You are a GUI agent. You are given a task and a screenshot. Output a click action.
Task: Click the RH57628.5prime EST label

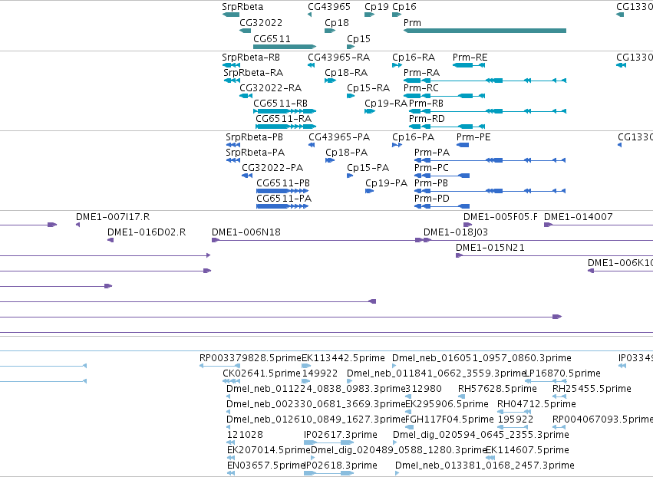[x=497, y=389]
